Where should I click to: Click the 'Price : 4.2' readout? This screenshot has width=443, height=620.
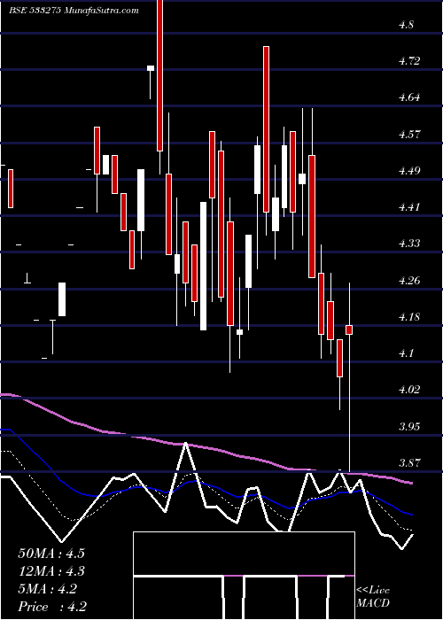pos(52,607)
